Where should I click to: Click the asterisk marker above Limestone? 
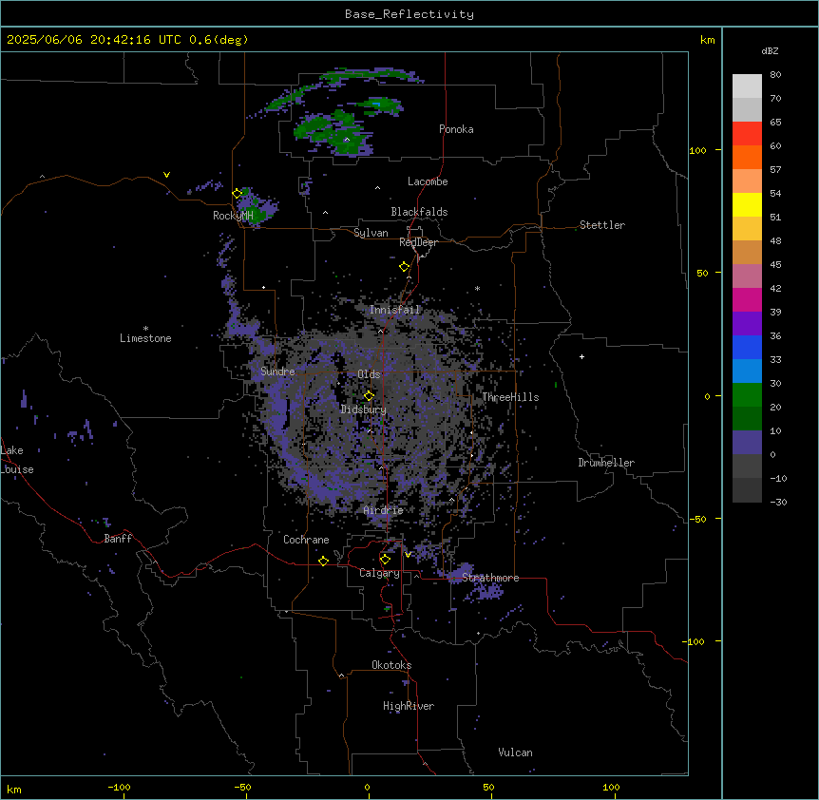145,329
